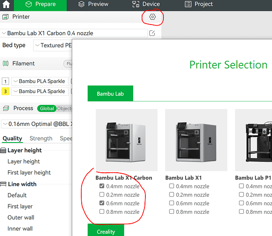Image resolution: width=272 pixels, height=236 pixels.
Task: Select yellow filament slot number 3
Action: point(5,91)
